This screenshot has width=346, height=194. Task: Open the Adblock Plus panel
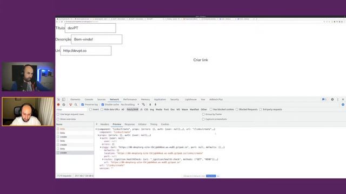tap(216, 99)
